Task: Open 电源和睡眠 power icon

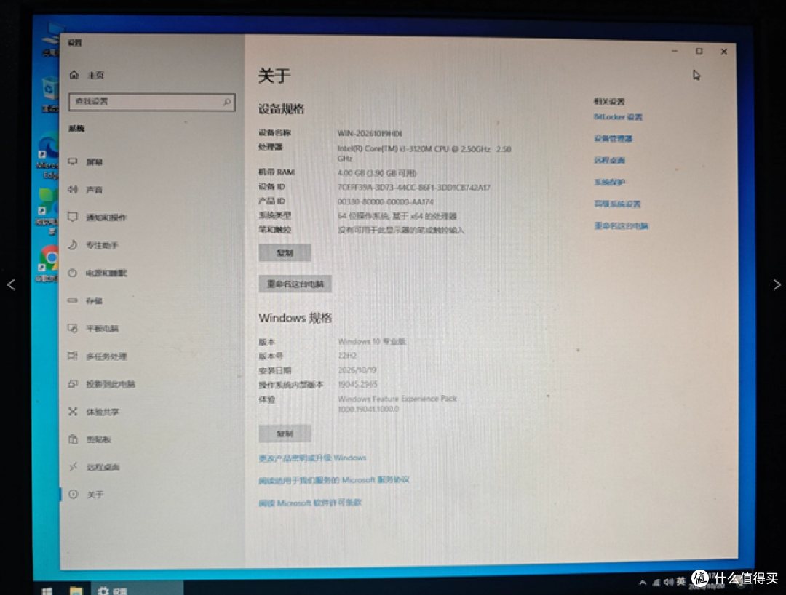Action: point(73,273)
